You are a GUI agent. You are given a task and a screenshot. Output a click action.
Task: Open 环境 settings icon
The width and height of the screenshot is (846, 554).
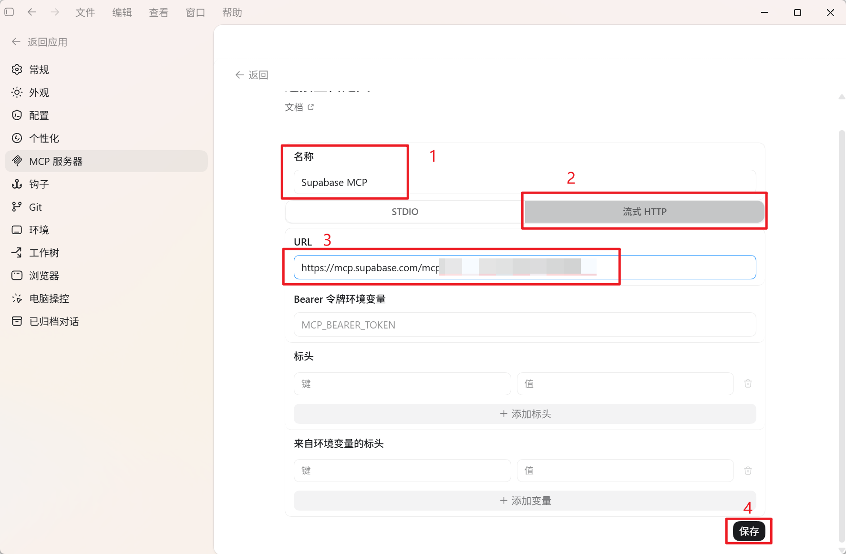17,230
